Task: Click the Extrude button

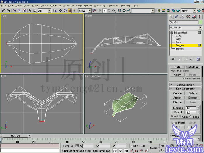Action: (x=178, y=108)
